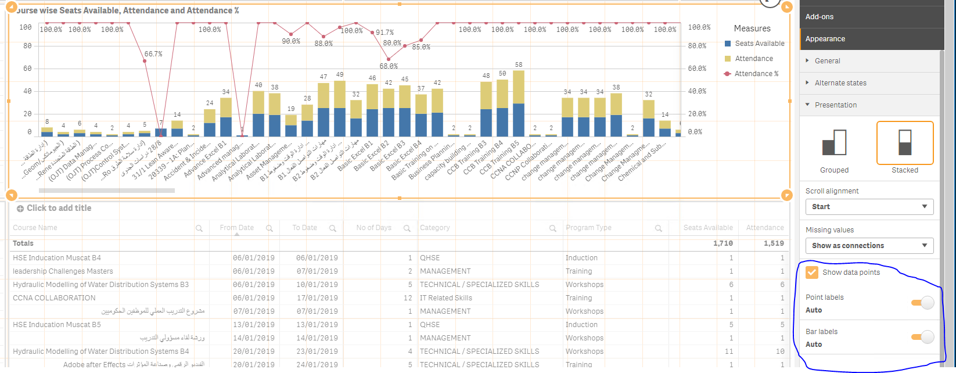Click the 58 bar label in the chart
Screen dimensions: 956x373
(519, 65)
